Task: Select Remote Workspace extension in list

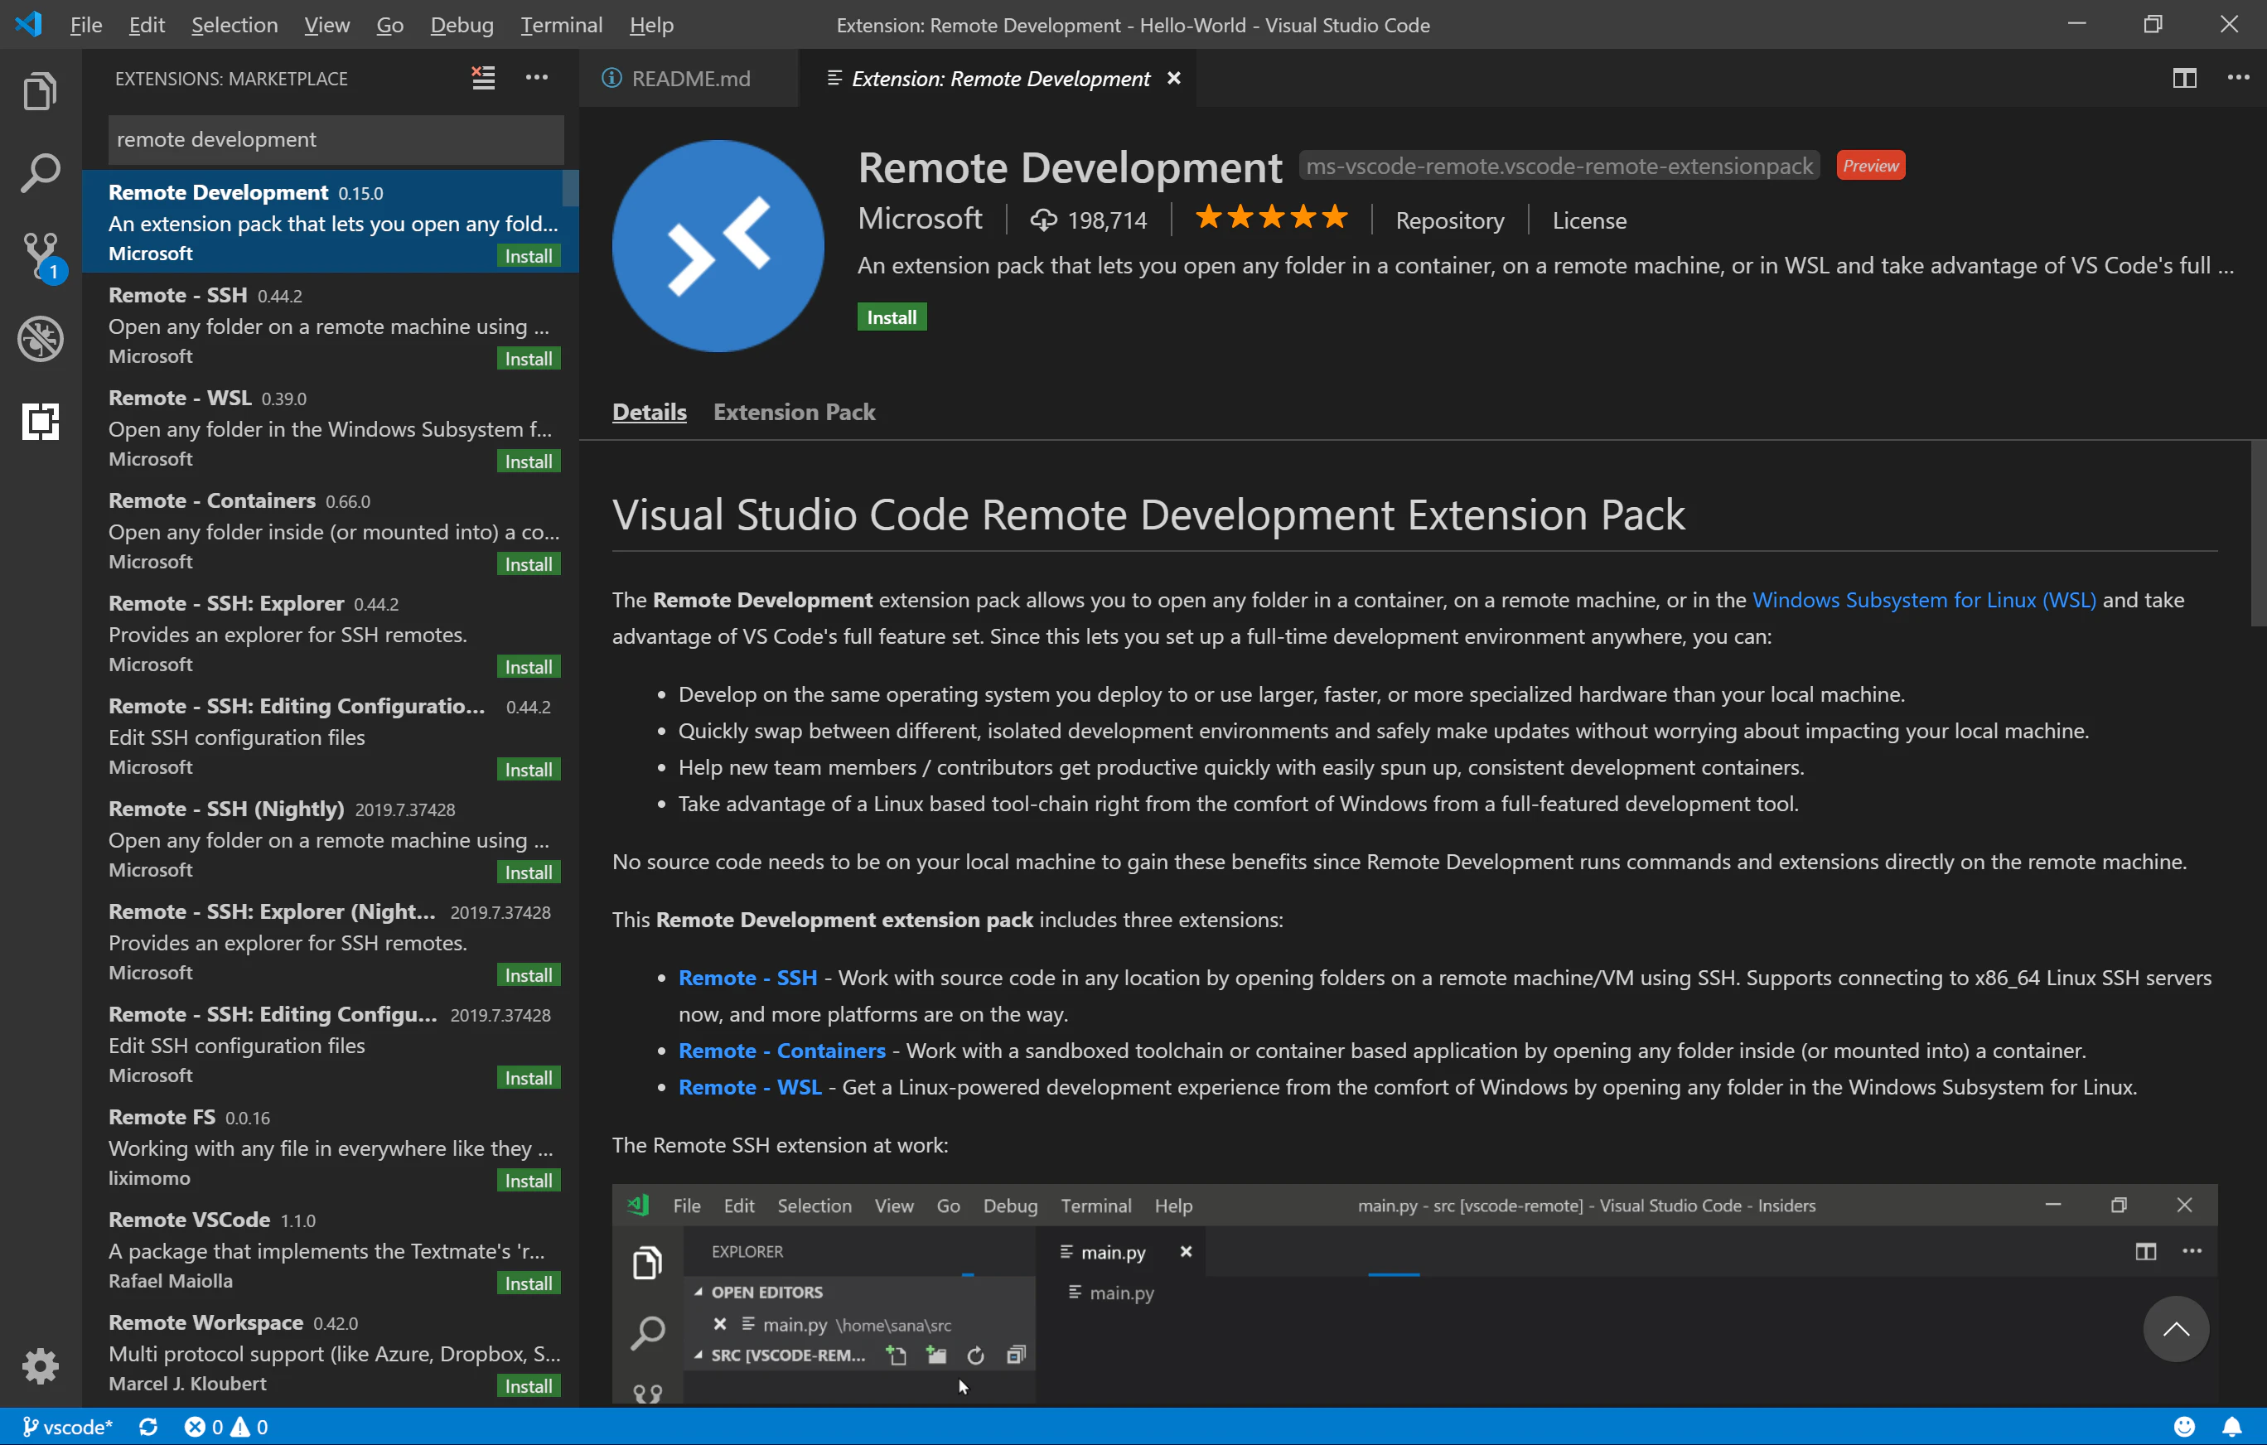Action: click(330, 1351)
